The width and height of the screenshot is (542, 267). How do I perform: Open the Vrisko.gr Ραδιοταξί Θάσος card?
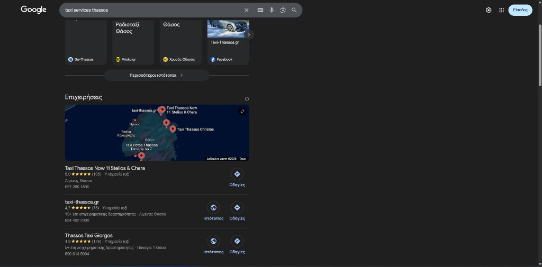tap(133, 42)
